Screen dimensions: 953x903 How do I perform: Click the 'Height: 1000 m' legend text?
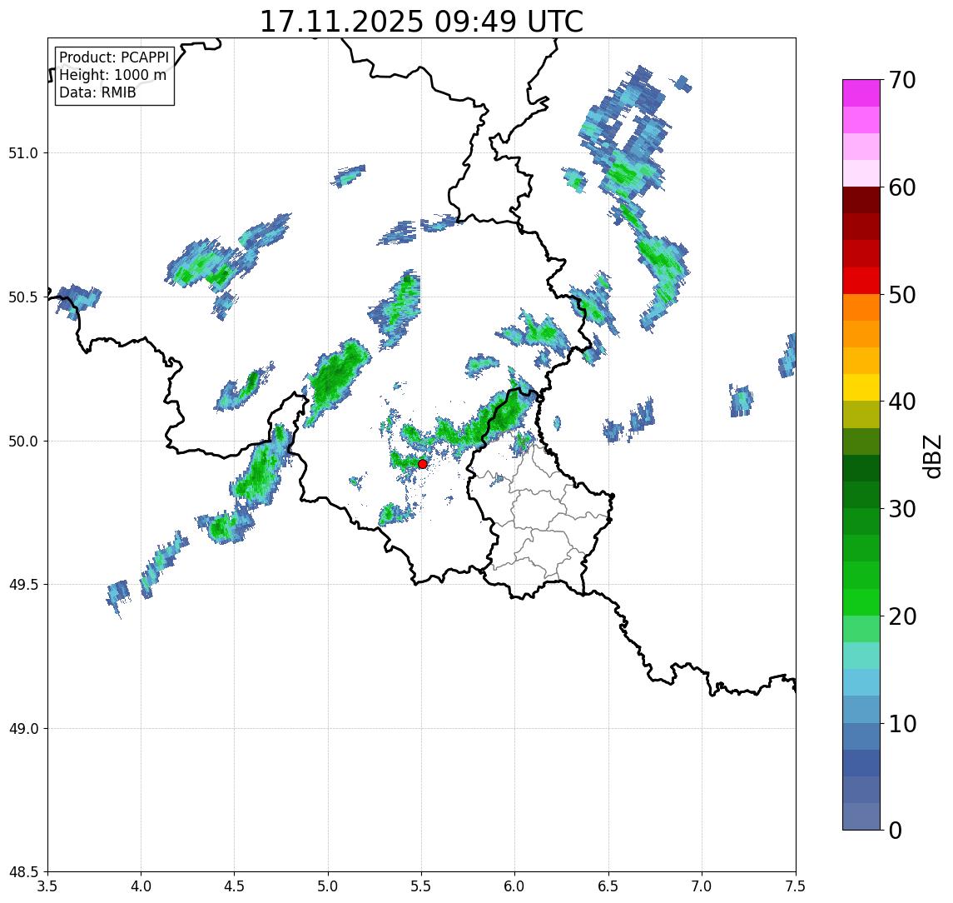tap(112, 75)
